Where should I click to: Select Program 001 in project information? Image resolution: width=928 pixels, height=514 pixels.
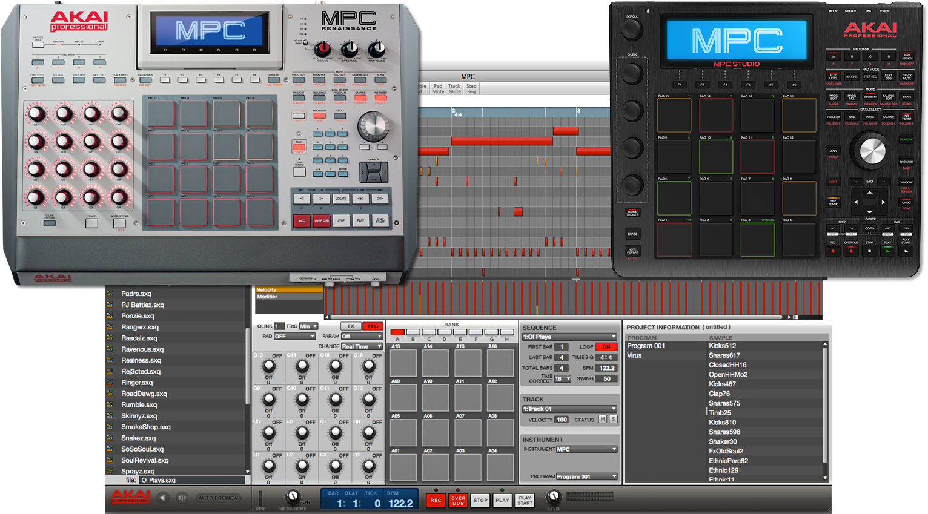pos(646,346)
